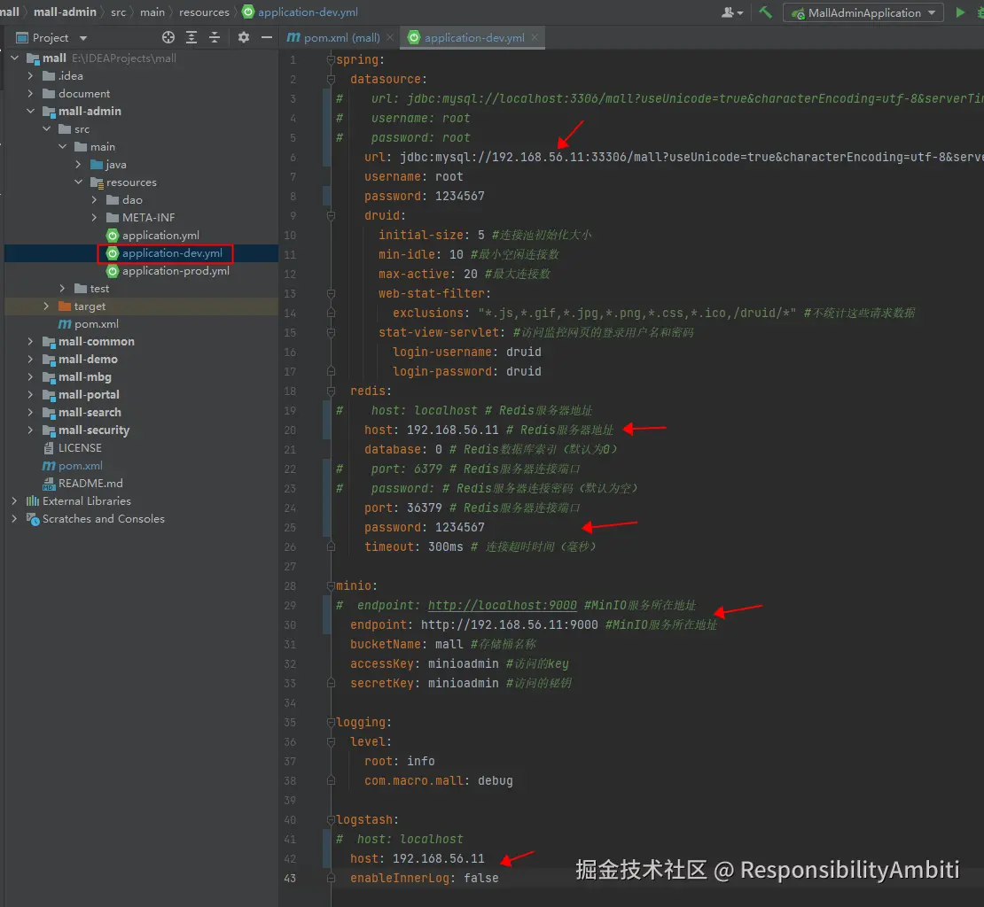Screen dimensions: 984x907
Task: Close the pom.xml (mall) editor tab
Action: coord(390,38)
